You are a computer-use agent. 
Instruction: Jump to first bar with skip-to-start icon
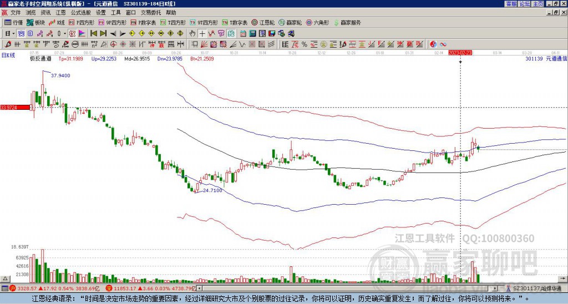pos(94,34)
